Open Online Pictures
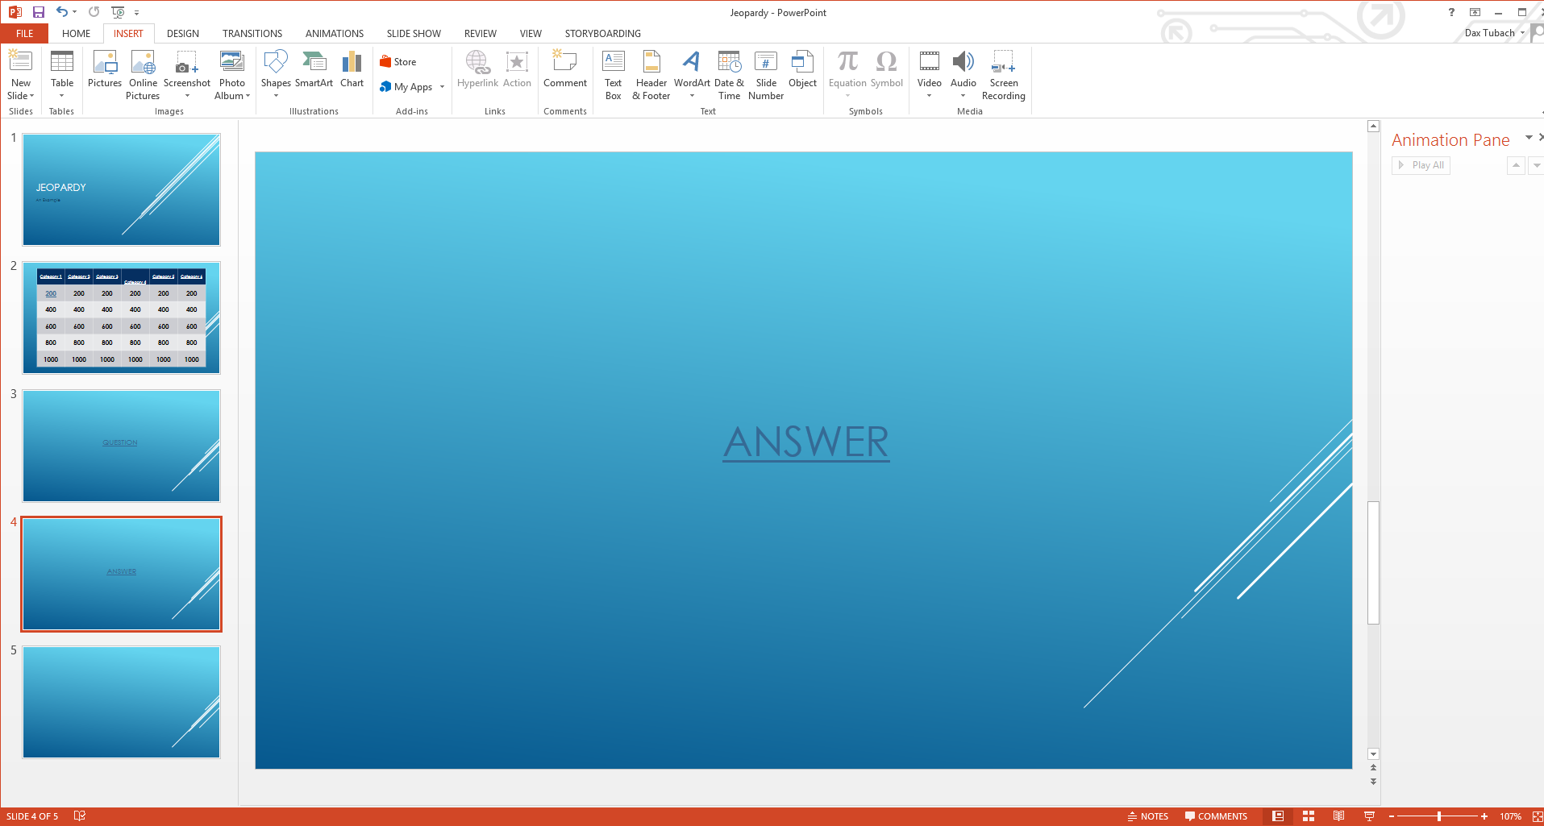Viewport: 1544px width, 826px height. click(143, 74)
